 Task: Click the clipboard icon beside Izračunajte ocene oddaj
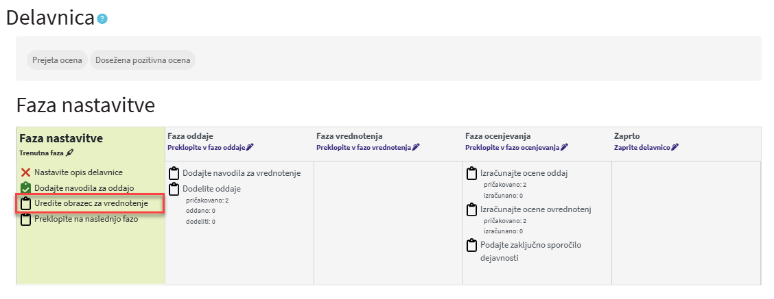point(472,173)
